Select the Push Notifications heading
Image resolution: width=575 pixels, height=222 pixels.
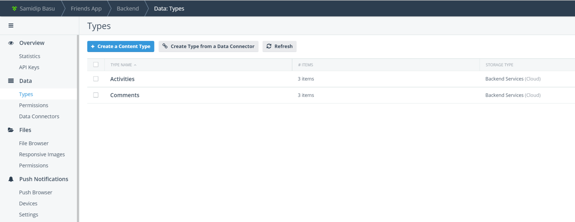[x=44, y=179]
